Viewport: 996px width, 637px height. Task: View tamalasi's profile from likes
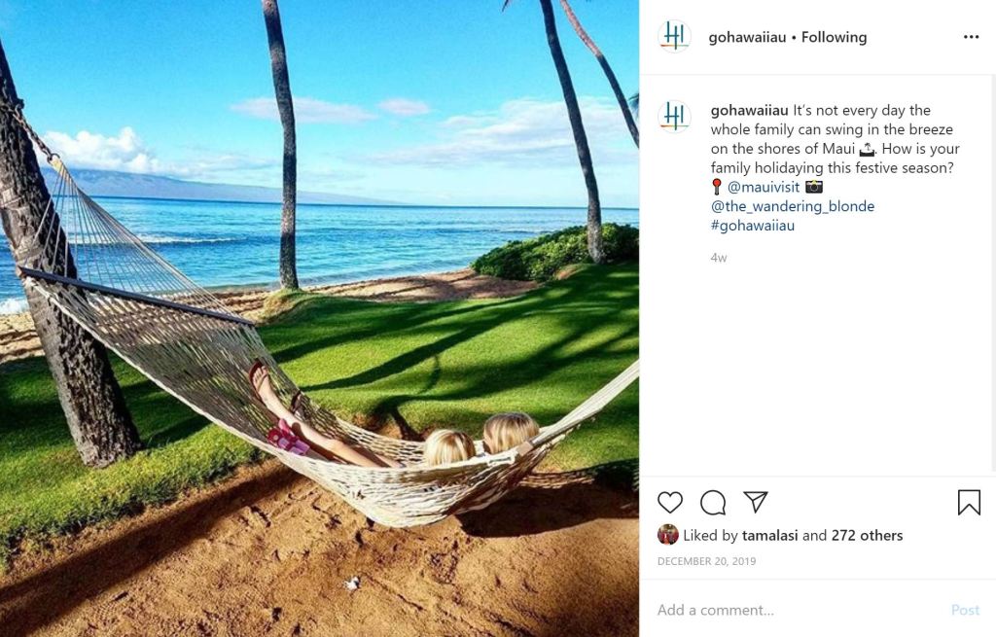769,536
